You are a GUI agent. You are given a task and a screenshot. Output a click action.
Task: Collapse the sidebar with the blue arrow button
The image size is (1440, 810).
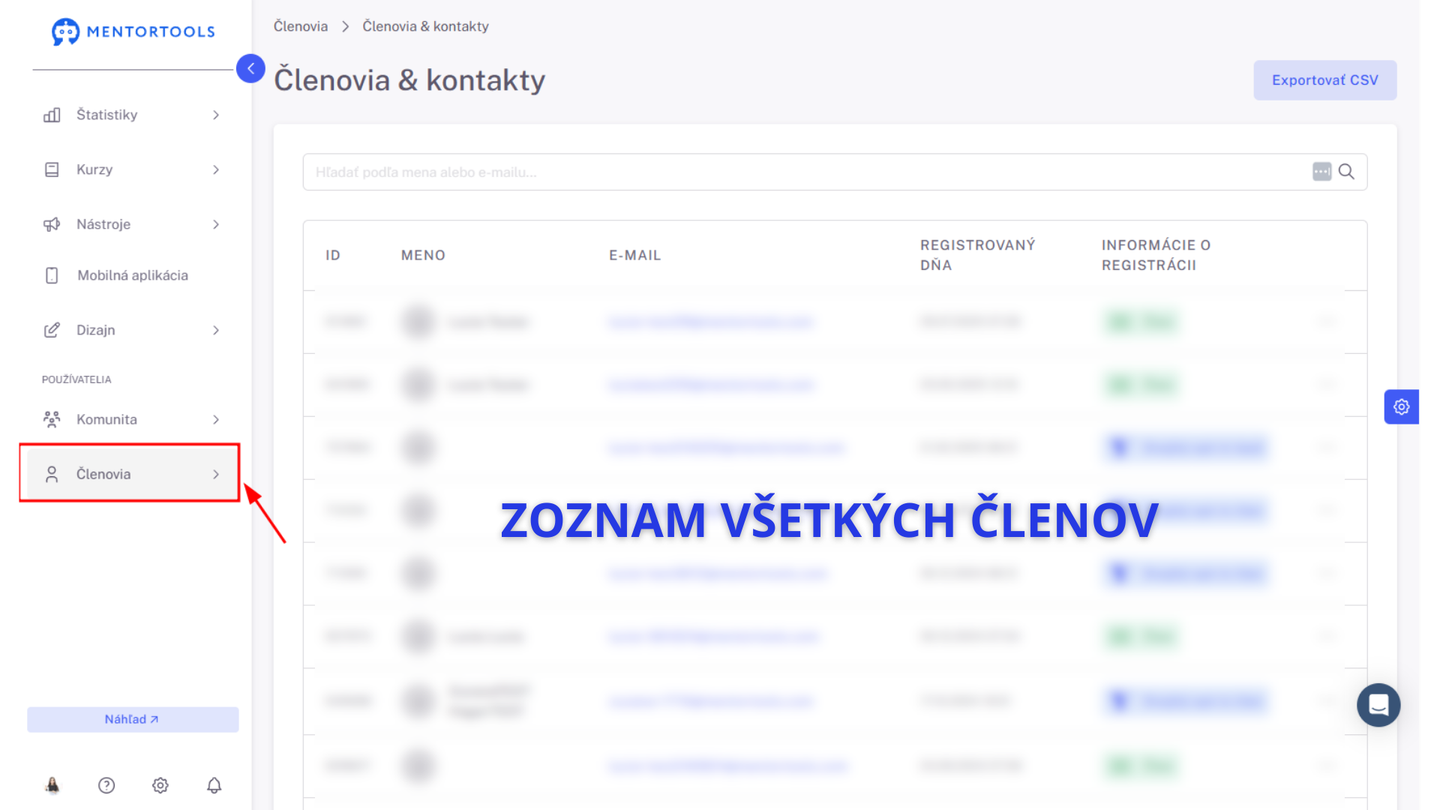250,68
